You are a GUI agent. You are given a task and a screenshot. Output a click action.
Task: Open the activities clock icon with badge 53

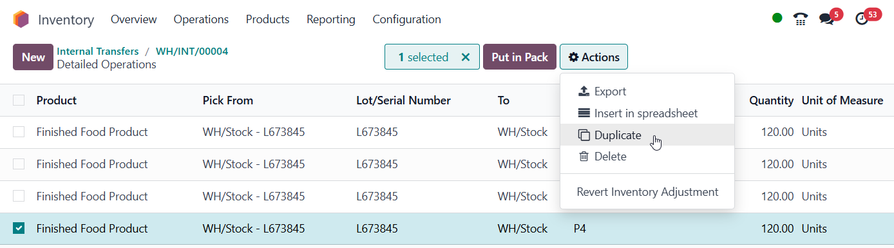(x=862, y=19)
